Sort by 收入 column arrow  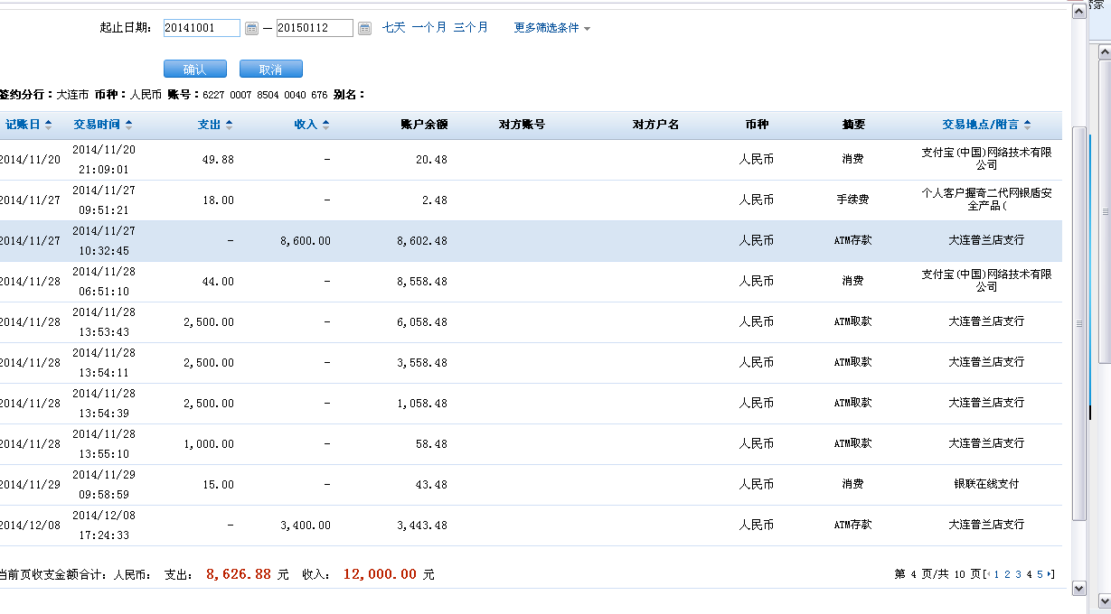(325, 125)
